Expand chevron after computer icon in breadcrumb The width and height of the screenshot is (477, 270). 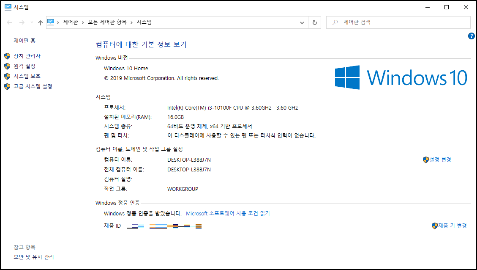(x=58, y=22)
